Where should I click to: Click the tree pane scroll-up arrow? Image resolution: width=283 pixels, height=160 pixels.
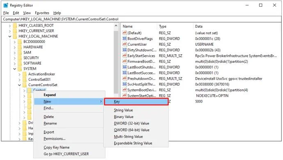click(116, 26)
